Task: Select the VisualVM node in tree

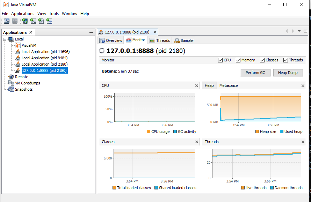Action: click(x=29, y=45)
